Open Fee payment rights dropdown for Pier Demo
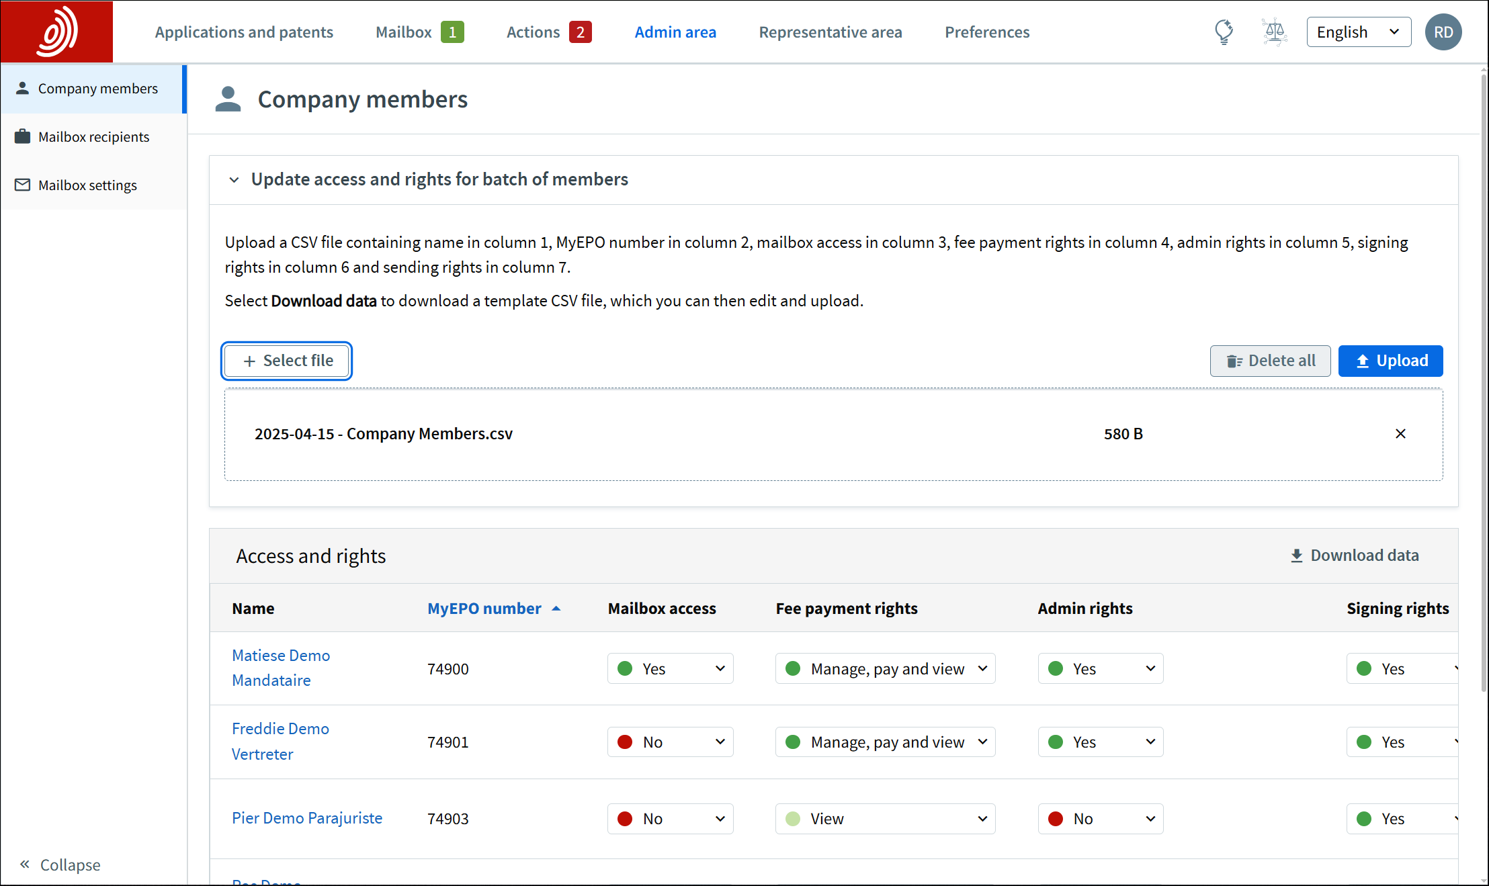This screenshot has height=886, width=1489. pos(885,819)
